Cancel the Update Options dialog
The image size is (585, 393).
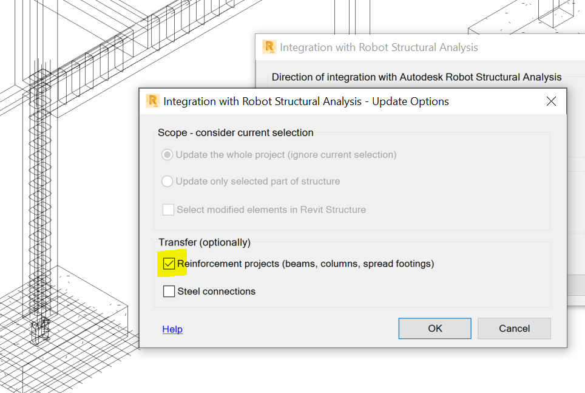click(514, 328)
